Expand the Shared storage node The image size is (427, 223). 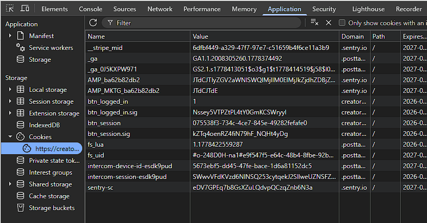click(10, 184)
